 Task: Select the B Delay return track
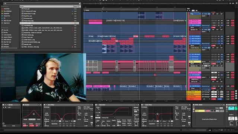coord(194,94)
